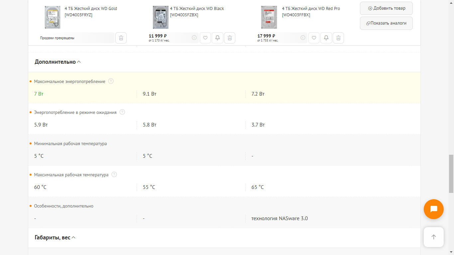The width and height of the screenshot is (454, 255).
Task: Click the 17 999 ₽ price
Action: 267,36
